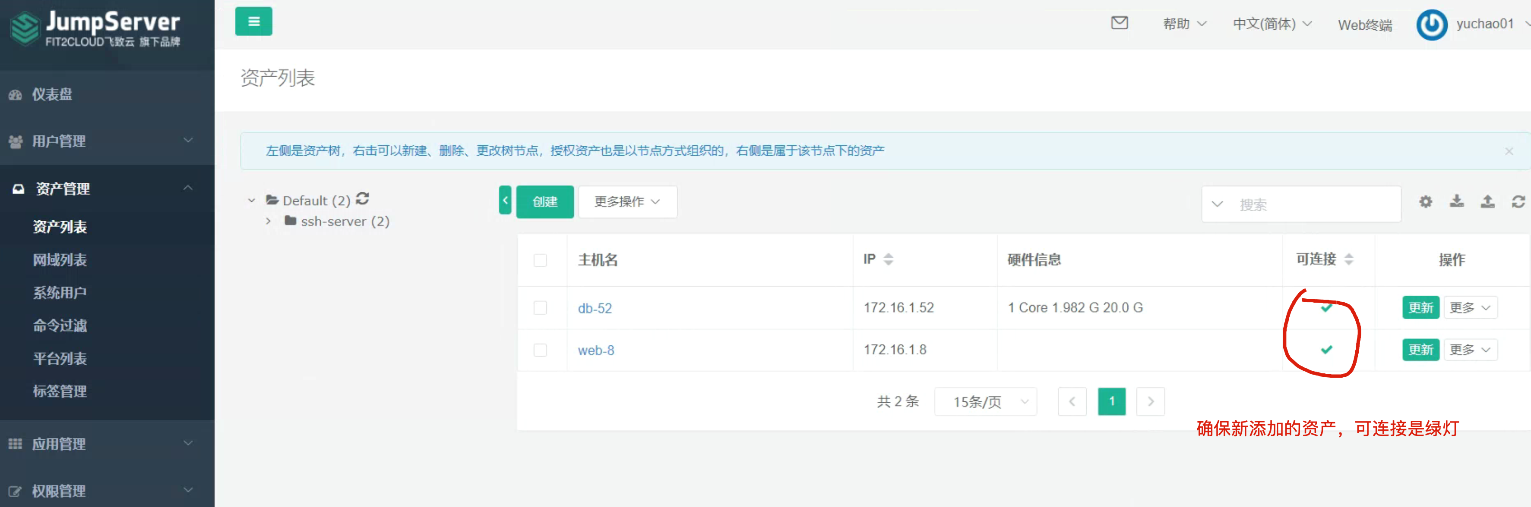Viewport: 1531px width, 507px height.
Task: Open the 15条/页 page size dropdown
Action: pos(985,402)
